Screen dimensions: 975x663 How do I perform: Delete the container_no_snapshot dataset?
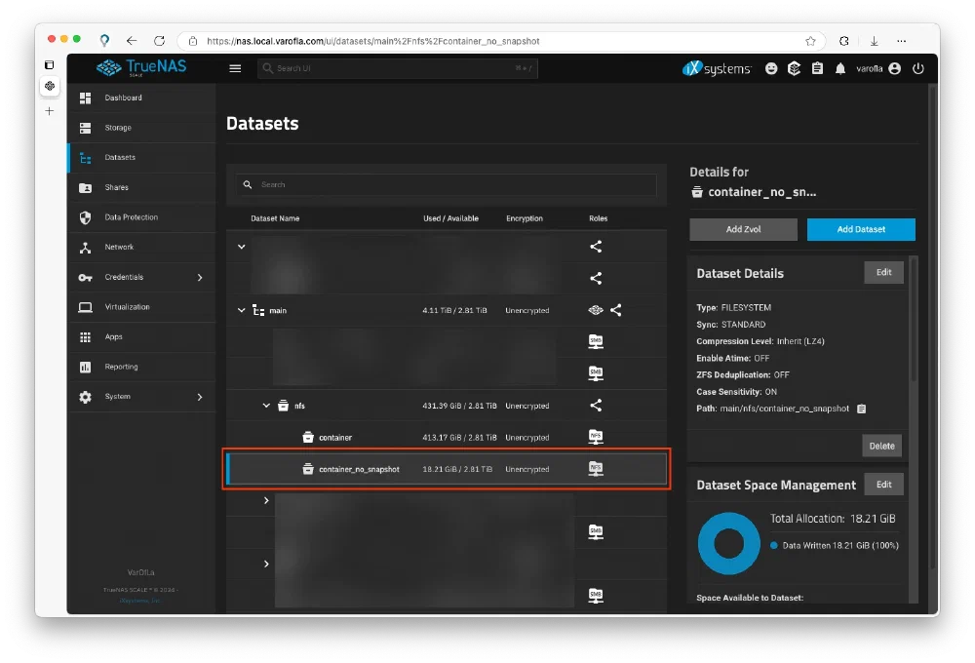881,446
